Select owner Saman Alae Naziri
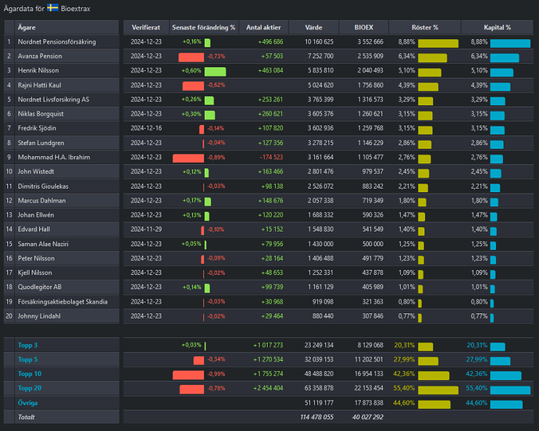The image size is (539, 431). 43,244
